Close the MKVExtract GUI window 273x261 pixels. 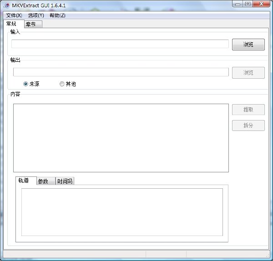point(261,4)
